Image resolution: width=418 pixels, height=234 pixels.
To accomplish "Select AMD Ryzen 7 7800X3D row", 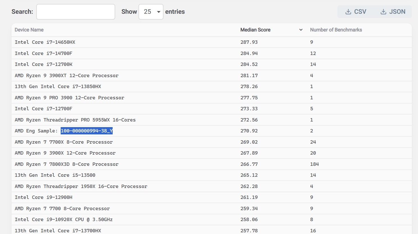I will point(67,164).
